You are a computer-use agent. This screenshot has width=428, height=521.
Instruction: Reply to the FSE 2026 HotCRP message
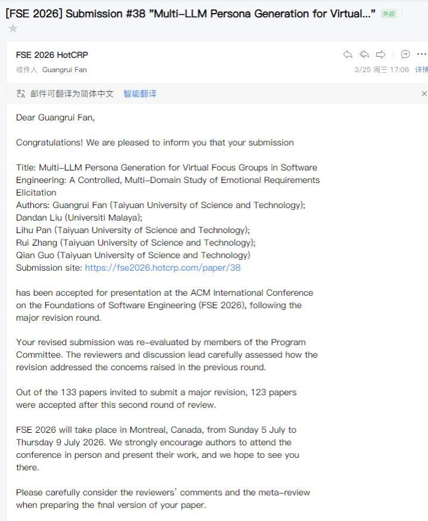click(x=348, y=54)
